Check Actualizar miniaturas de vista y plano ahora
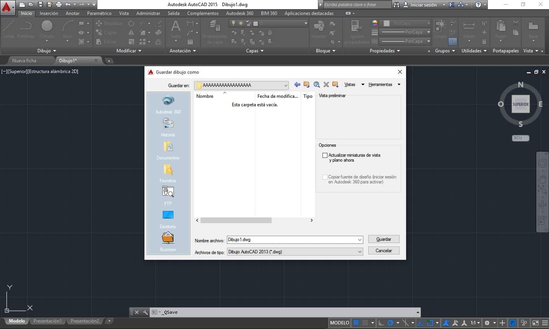Viewport: 549px width, 329px height. 325,155
